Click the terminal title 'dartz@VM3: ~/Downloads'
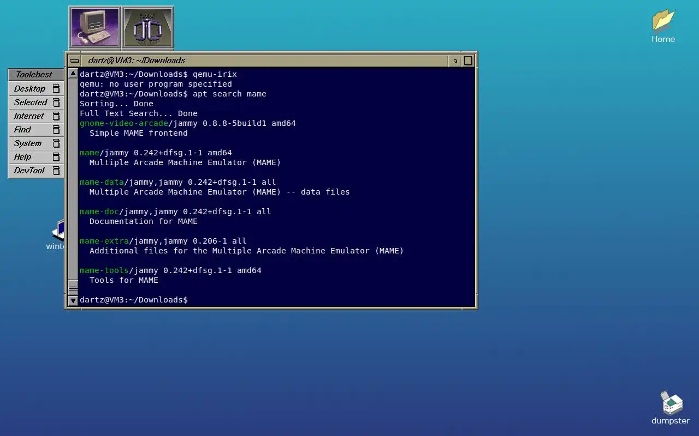Viewport: 699px width, 436px height. click(137, 60)
